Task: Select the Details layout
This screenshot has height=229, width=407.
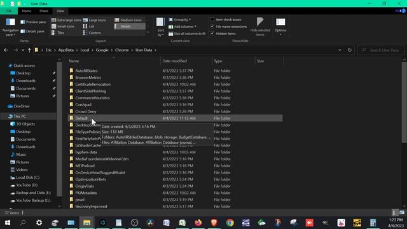Action: point(129,27)
